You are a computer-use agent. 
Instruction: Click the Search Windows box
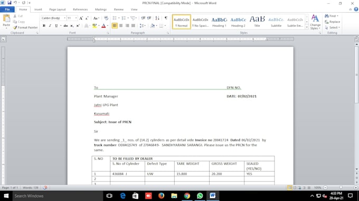coord(58,196)
